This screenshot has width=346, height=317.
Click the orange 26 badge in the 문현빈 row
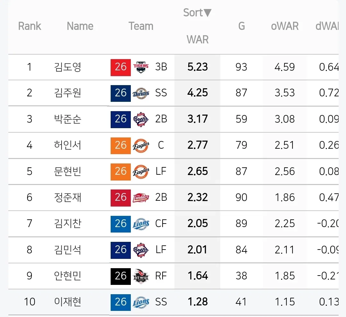(121, 172)
